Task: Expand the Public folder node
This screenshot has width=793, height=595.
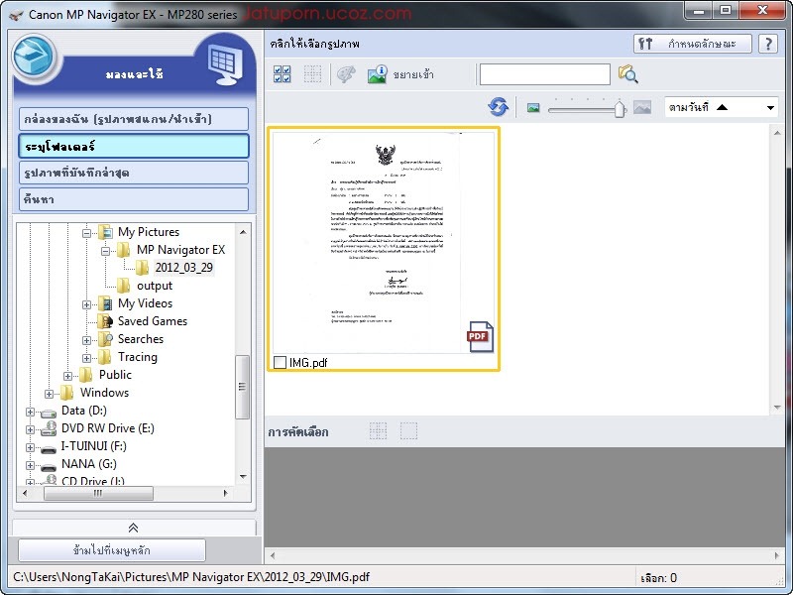Action: pyautogui.click(x=67, y=376)
